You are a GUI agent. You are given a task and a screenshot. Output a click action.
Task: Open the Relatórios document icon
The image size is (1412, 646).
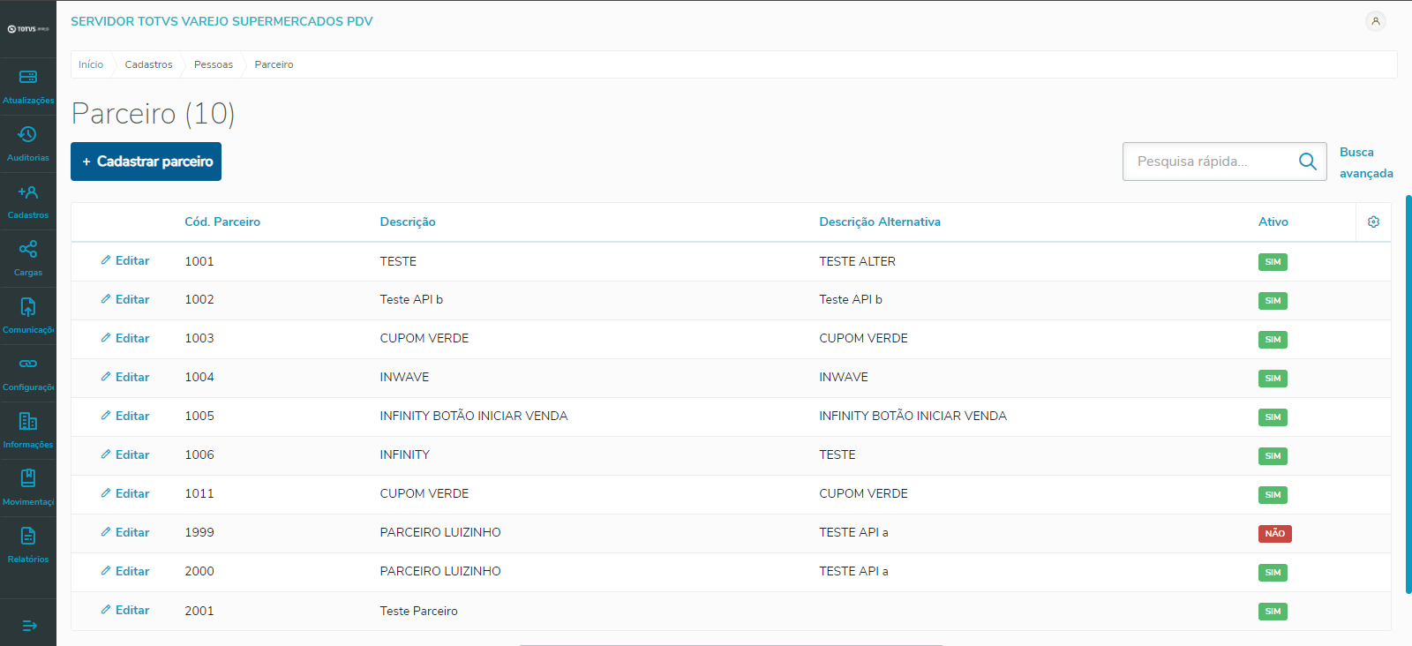pyautogui.click(x=27, y=537)
